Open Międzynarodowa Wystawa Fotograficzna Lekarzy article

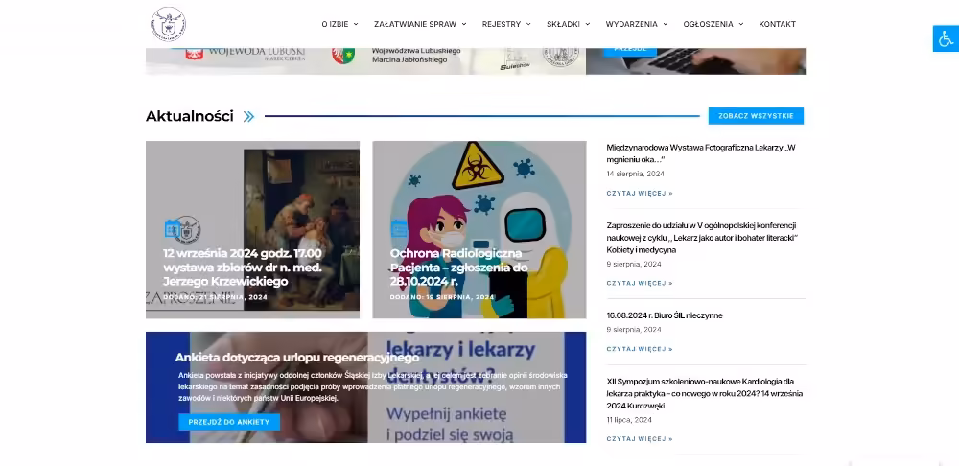pyautogui.click(x=701, y=153)
